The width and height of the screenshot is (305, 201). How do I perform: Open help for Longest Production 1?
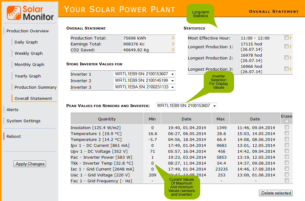tap(290, 47)
